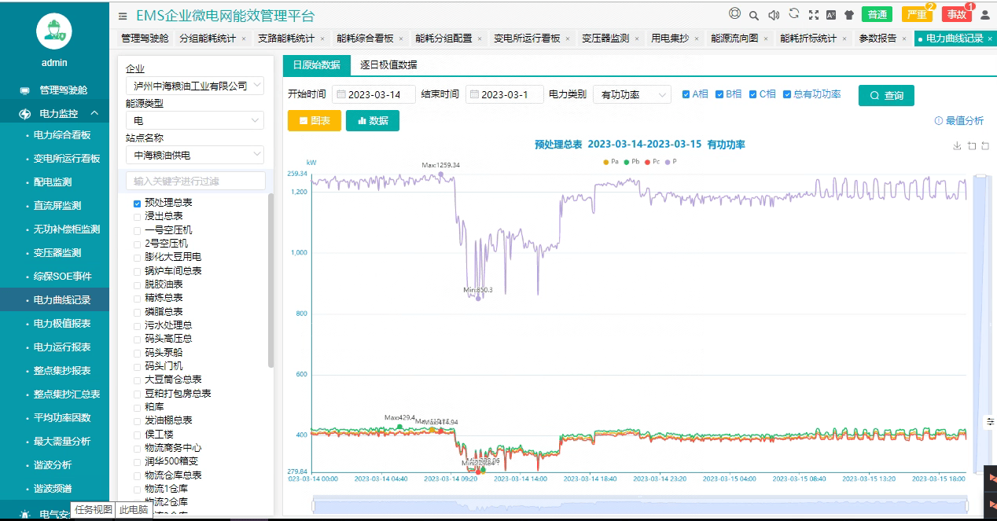Open the theme shirt icon
This screenshot has width=997, height=521.
point(848,15)
